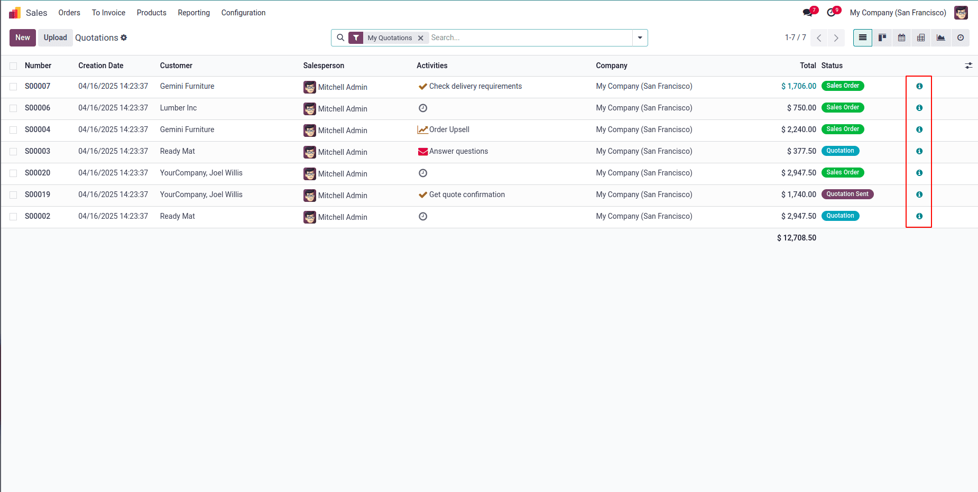Switch to kanban view
The width and height of the screenshot is (978, 492).
882,38
